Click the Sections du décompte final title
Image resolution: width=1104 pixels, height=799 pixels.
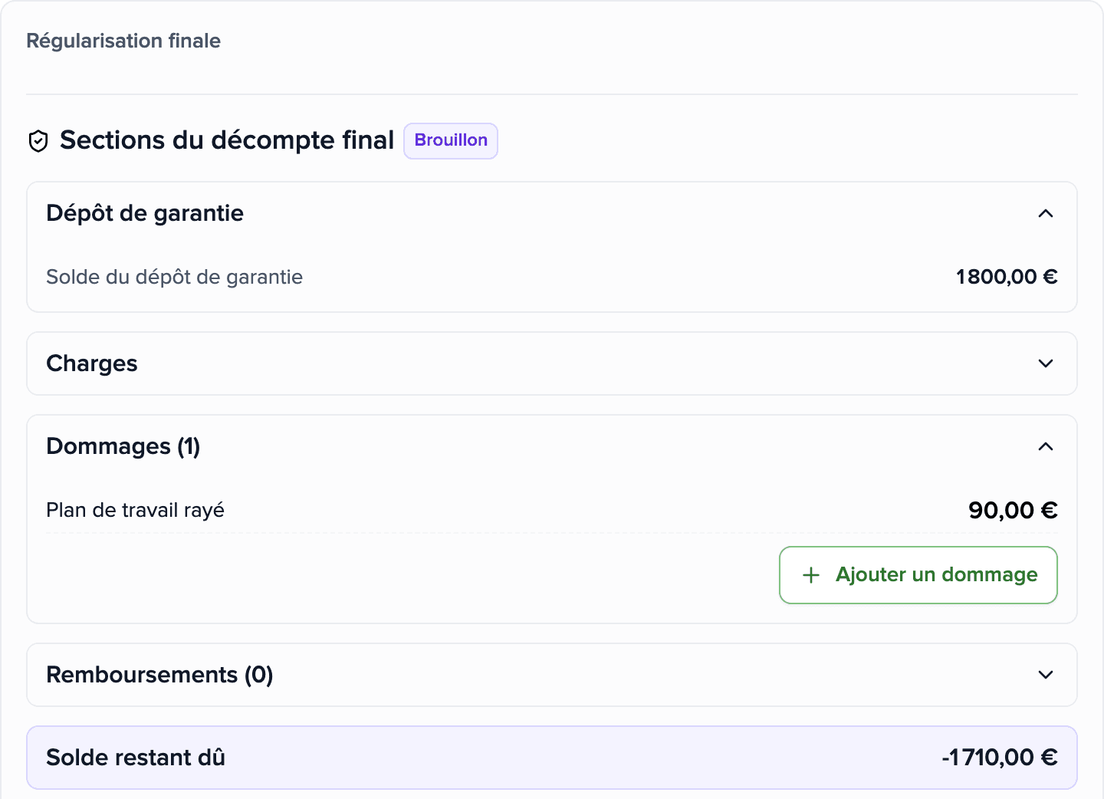[227, 140]
